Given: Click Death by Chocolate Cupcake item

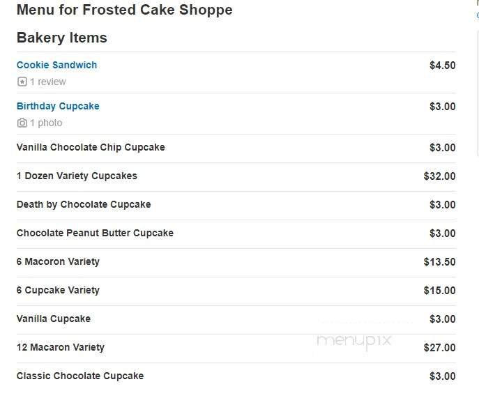Looking at the screenshot, I should [84, 204].
